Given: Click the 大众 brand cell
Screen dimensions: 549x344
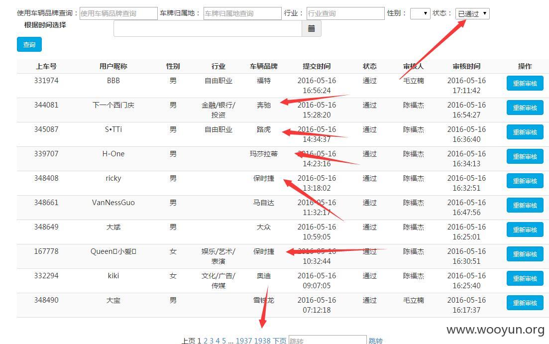Looking at the screenshot, I should tap(264, 227).
